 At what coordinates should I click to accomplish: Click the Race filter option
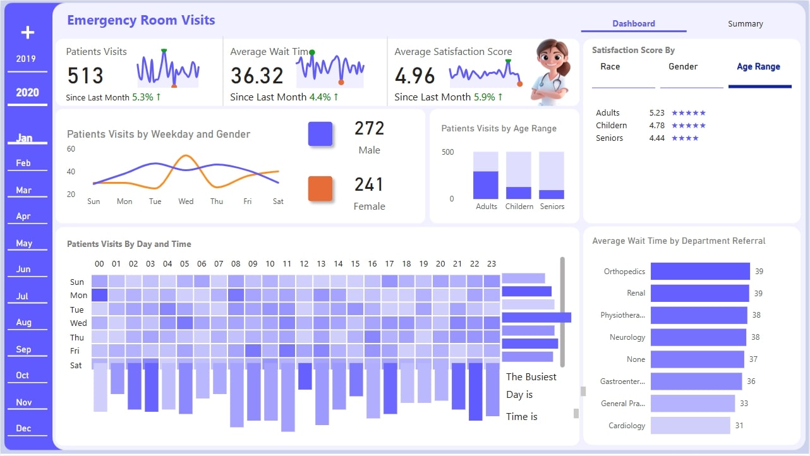(609, 66)
